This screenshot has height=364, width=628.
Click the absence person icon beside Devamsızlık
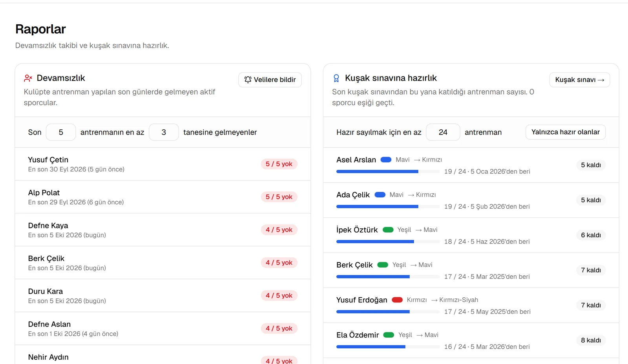[28, 78]
